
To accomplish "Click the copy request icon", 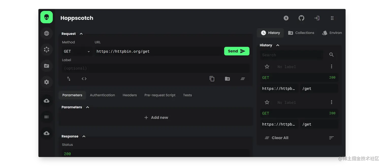I will click(212, 79).
